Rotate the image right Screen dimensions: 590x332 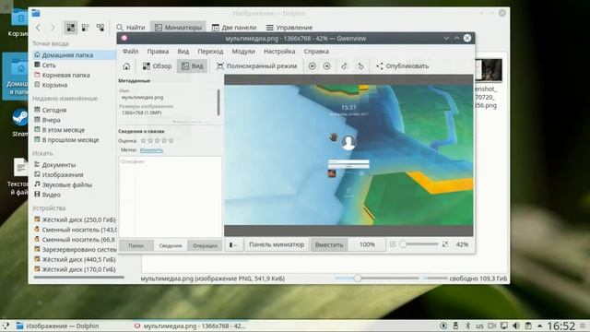tap(360, 66)
